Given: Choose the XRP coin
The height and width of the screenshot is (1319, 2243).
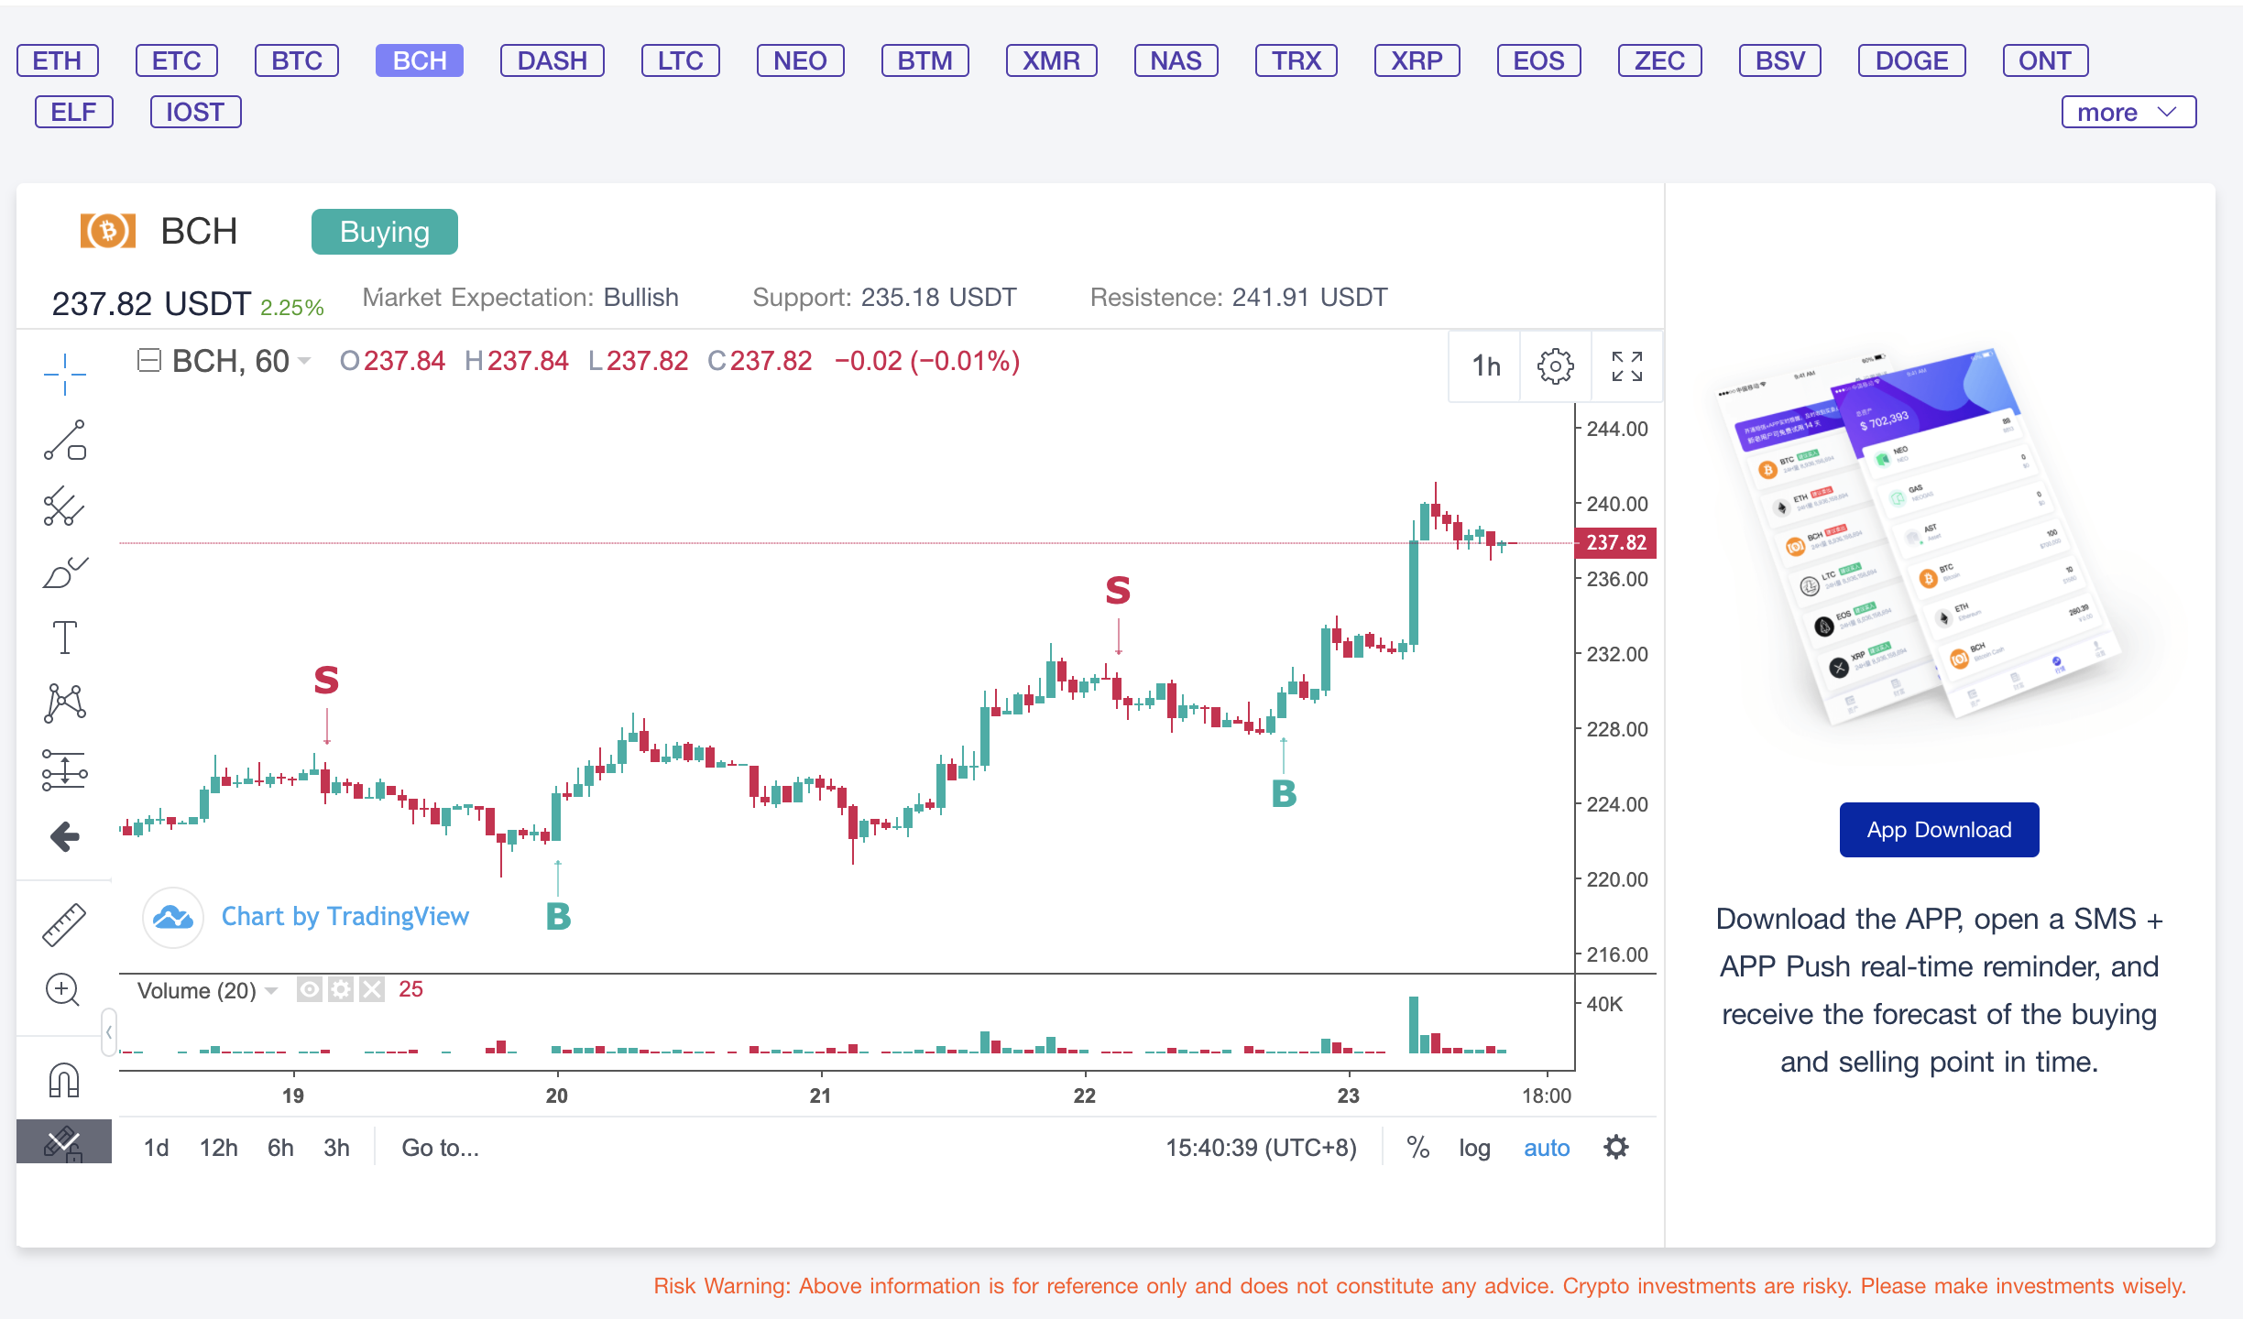Looking at the screenshot, I should (x=1417, y=60).
